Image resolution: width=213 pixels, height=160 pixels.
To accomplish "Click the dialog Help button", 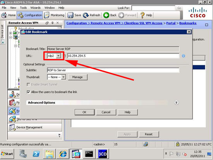I will [x=127, y=112].
